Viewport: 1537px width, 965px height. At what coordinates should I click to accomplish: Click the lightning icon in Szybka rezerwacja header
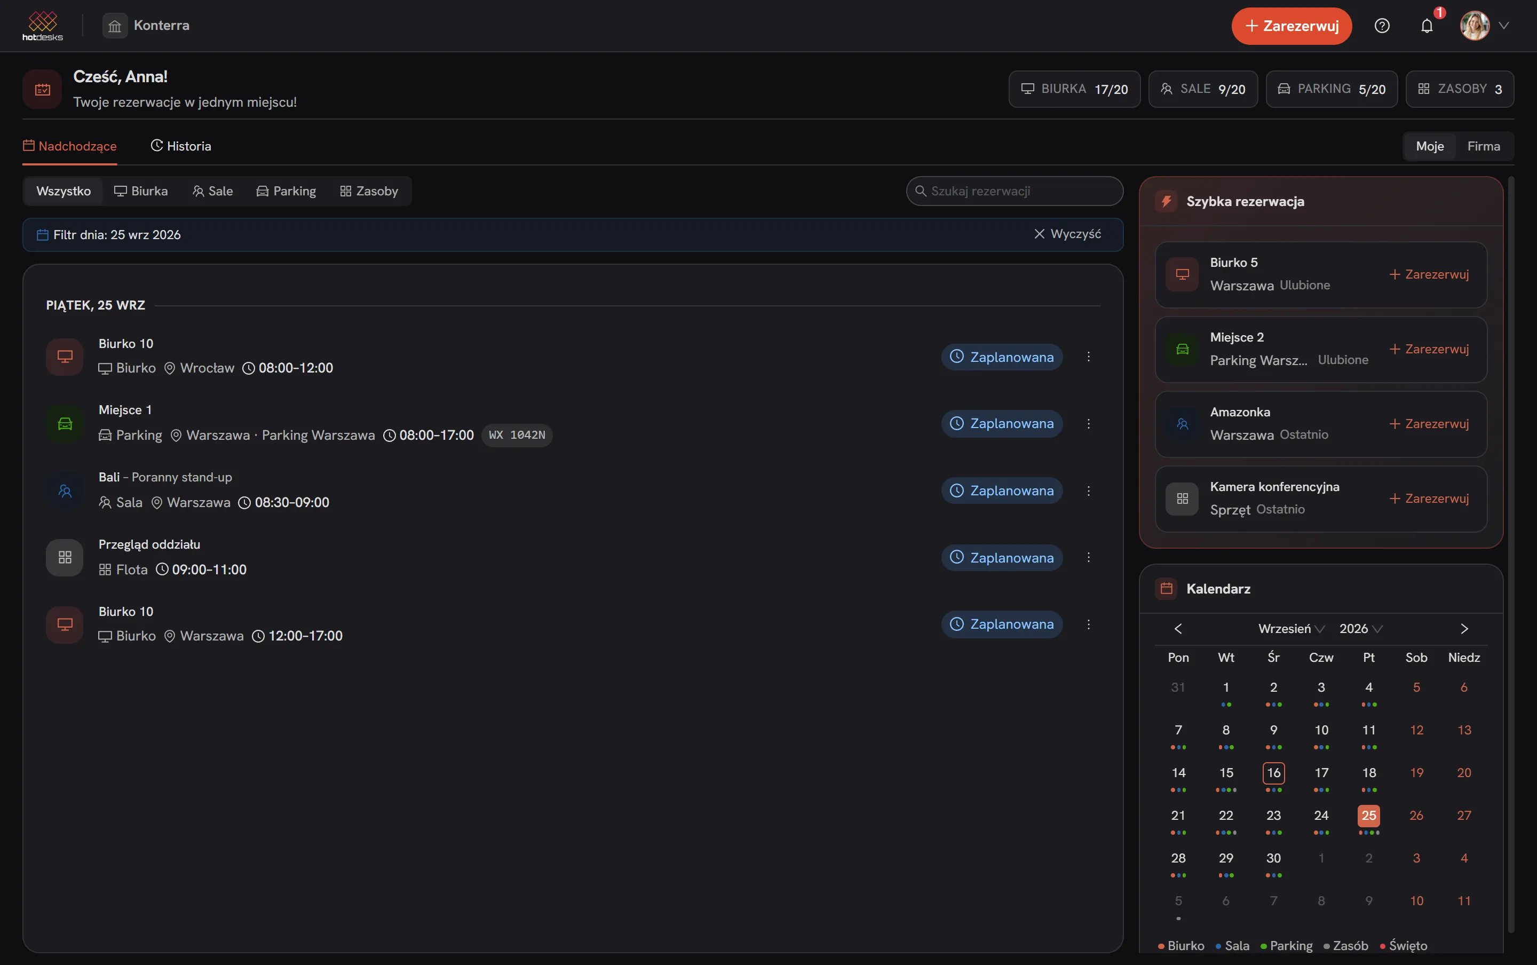pos(1166,202)
